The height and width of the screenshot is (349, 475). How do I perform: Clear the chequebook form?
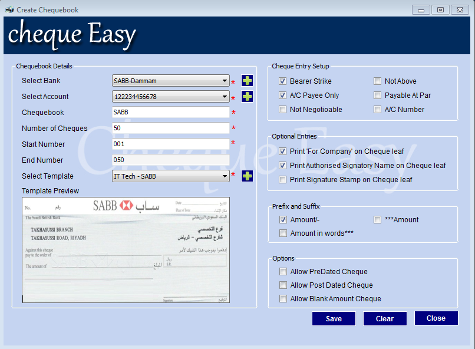(x=385, y=318)
